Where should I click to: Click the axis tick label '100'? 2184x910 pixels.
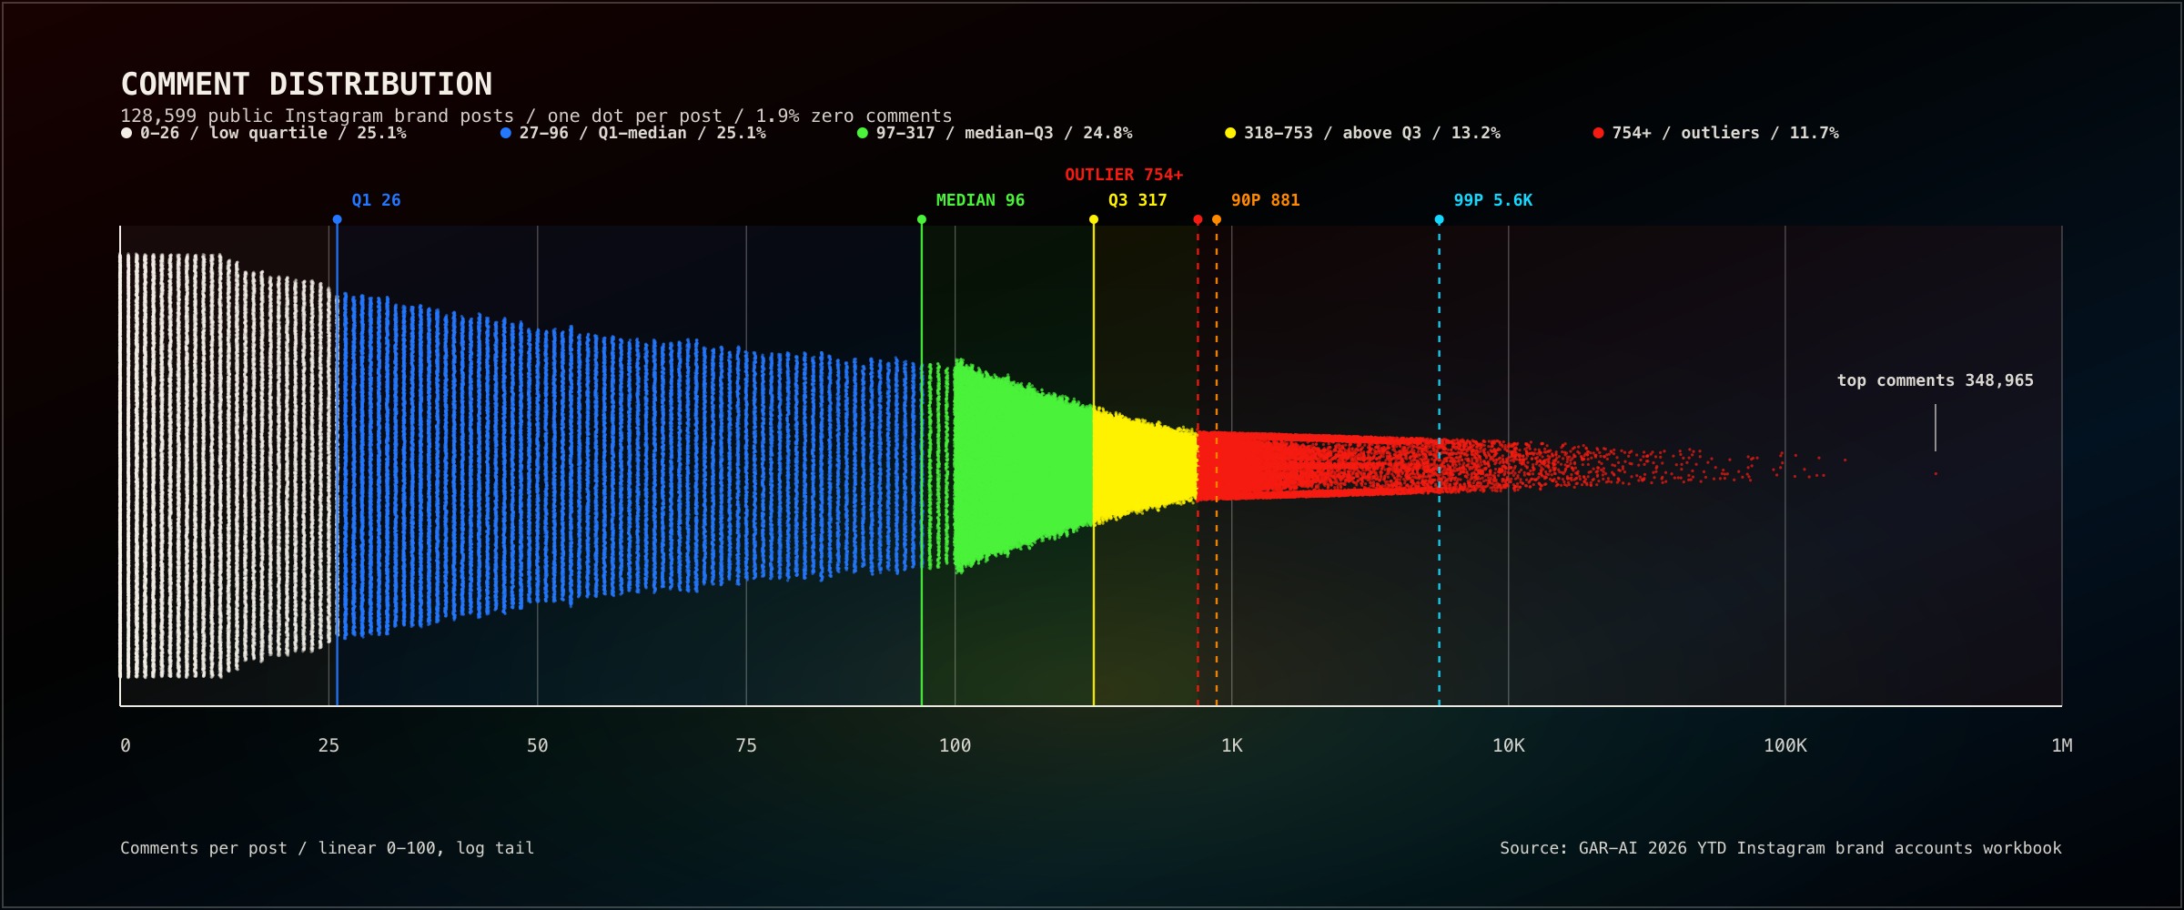click(x=955, y=746)
